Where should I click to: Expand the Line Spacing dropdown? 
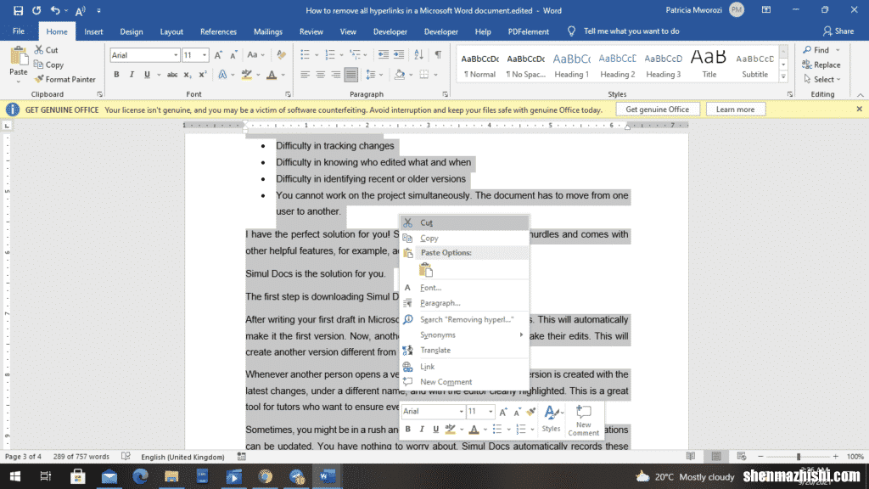pos(381,75)
